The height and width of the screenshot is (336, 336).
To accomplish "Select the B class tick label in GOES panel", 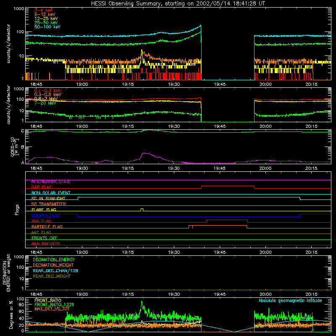I will (x=23, y=147).
